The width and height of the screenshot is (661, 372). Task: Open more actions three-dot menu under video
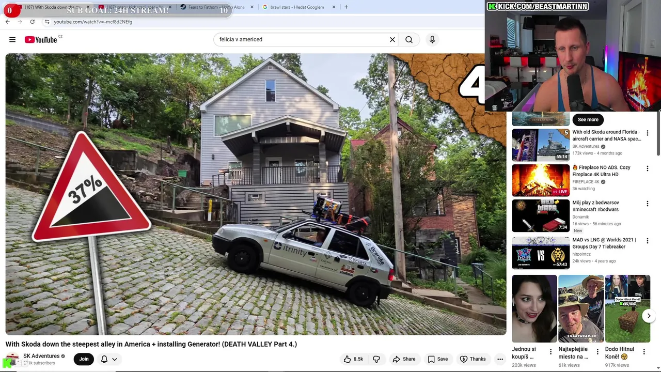(500, 359)
